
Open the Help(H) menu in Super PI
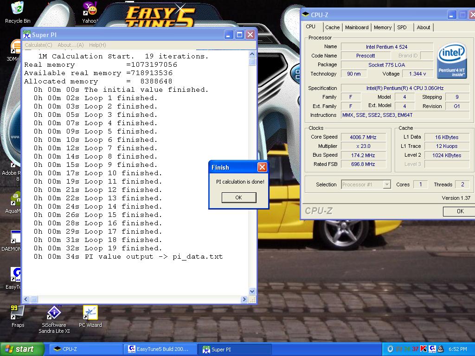point(97,45)
